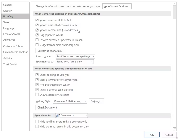The width and height of the screenshot is (178, 139).
Task: Toggle Mark grammar errors as you type
Action: tap(37, 80)
